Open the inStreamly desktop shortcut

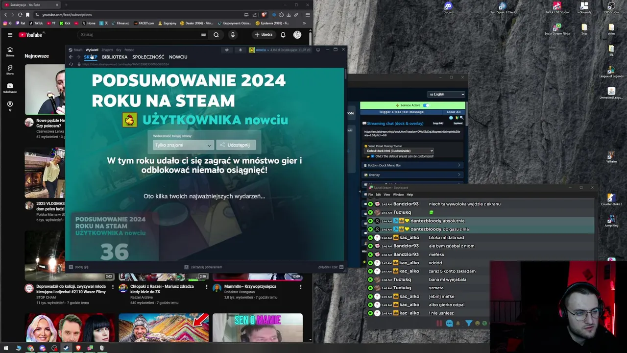click(x=584, y=7)
